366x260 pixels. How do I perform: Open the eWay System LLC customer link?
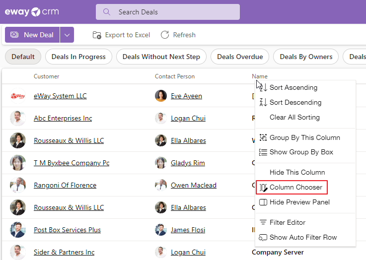pos(60,96)
